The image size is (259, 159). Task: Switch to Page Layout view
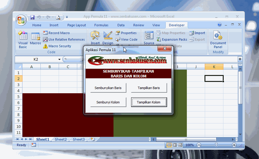click(175, 145)
